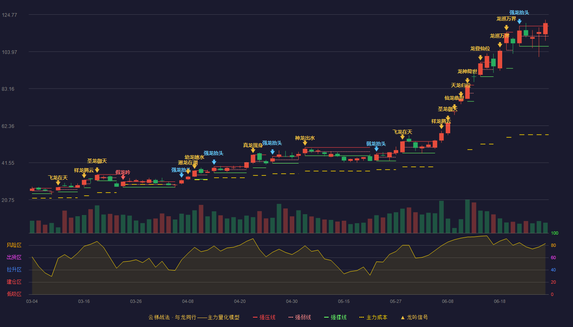This screenshot has height=327, width=573.
Task: Click the red arrow under 假龙吟
Action: pyautogui.click(x=123, y=177)
